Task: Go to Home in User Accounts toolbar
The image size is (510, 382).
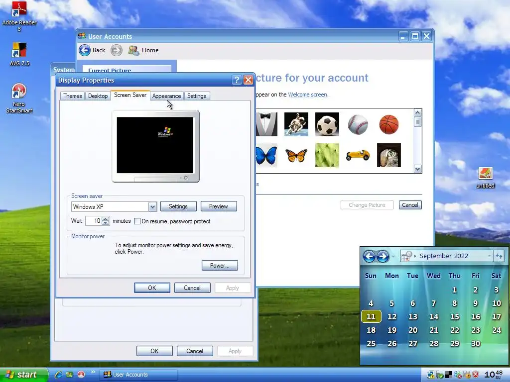Action: click(143, 50)
